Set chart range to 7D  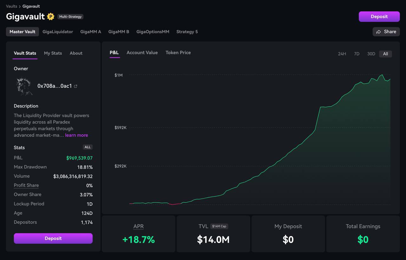[x=357, y=54]
